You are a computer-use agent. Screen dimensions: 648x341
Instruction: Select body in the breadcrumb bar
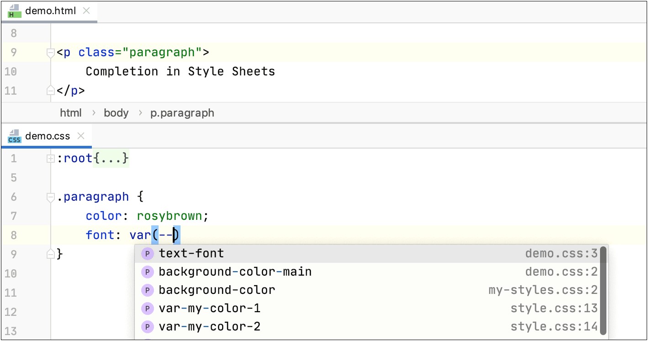click(x=116, y=113)
